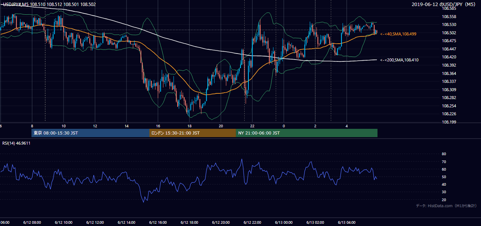The width and height of the screenshot is (481, 226).
Task: Click price axis value 108.364
Action: pos(449,73)
